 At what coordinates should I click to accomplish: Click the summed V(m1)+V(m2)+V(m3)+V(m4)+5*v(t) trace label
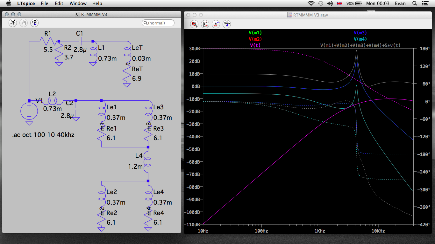pos(360,45)
